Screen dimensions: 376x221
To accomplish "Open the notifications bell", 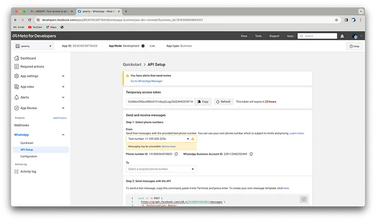I will pyautogui.click(x=342, y=36).
